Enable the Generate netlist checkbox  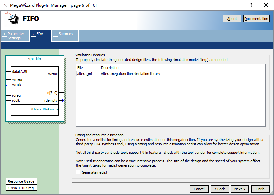tap(78, 172)
